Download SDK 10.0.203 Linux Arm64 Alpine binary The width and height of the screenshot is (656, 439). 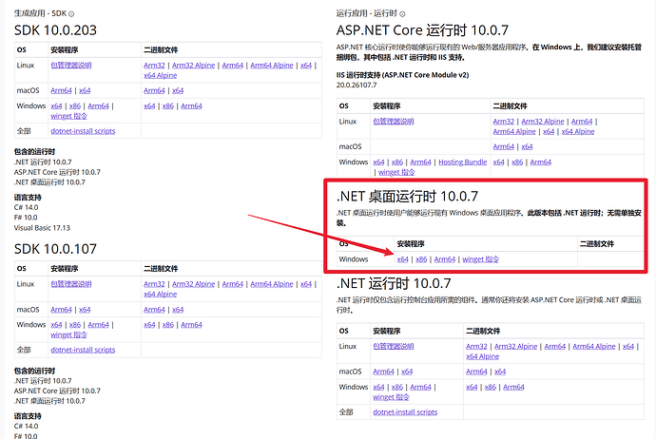coord(272,66)
